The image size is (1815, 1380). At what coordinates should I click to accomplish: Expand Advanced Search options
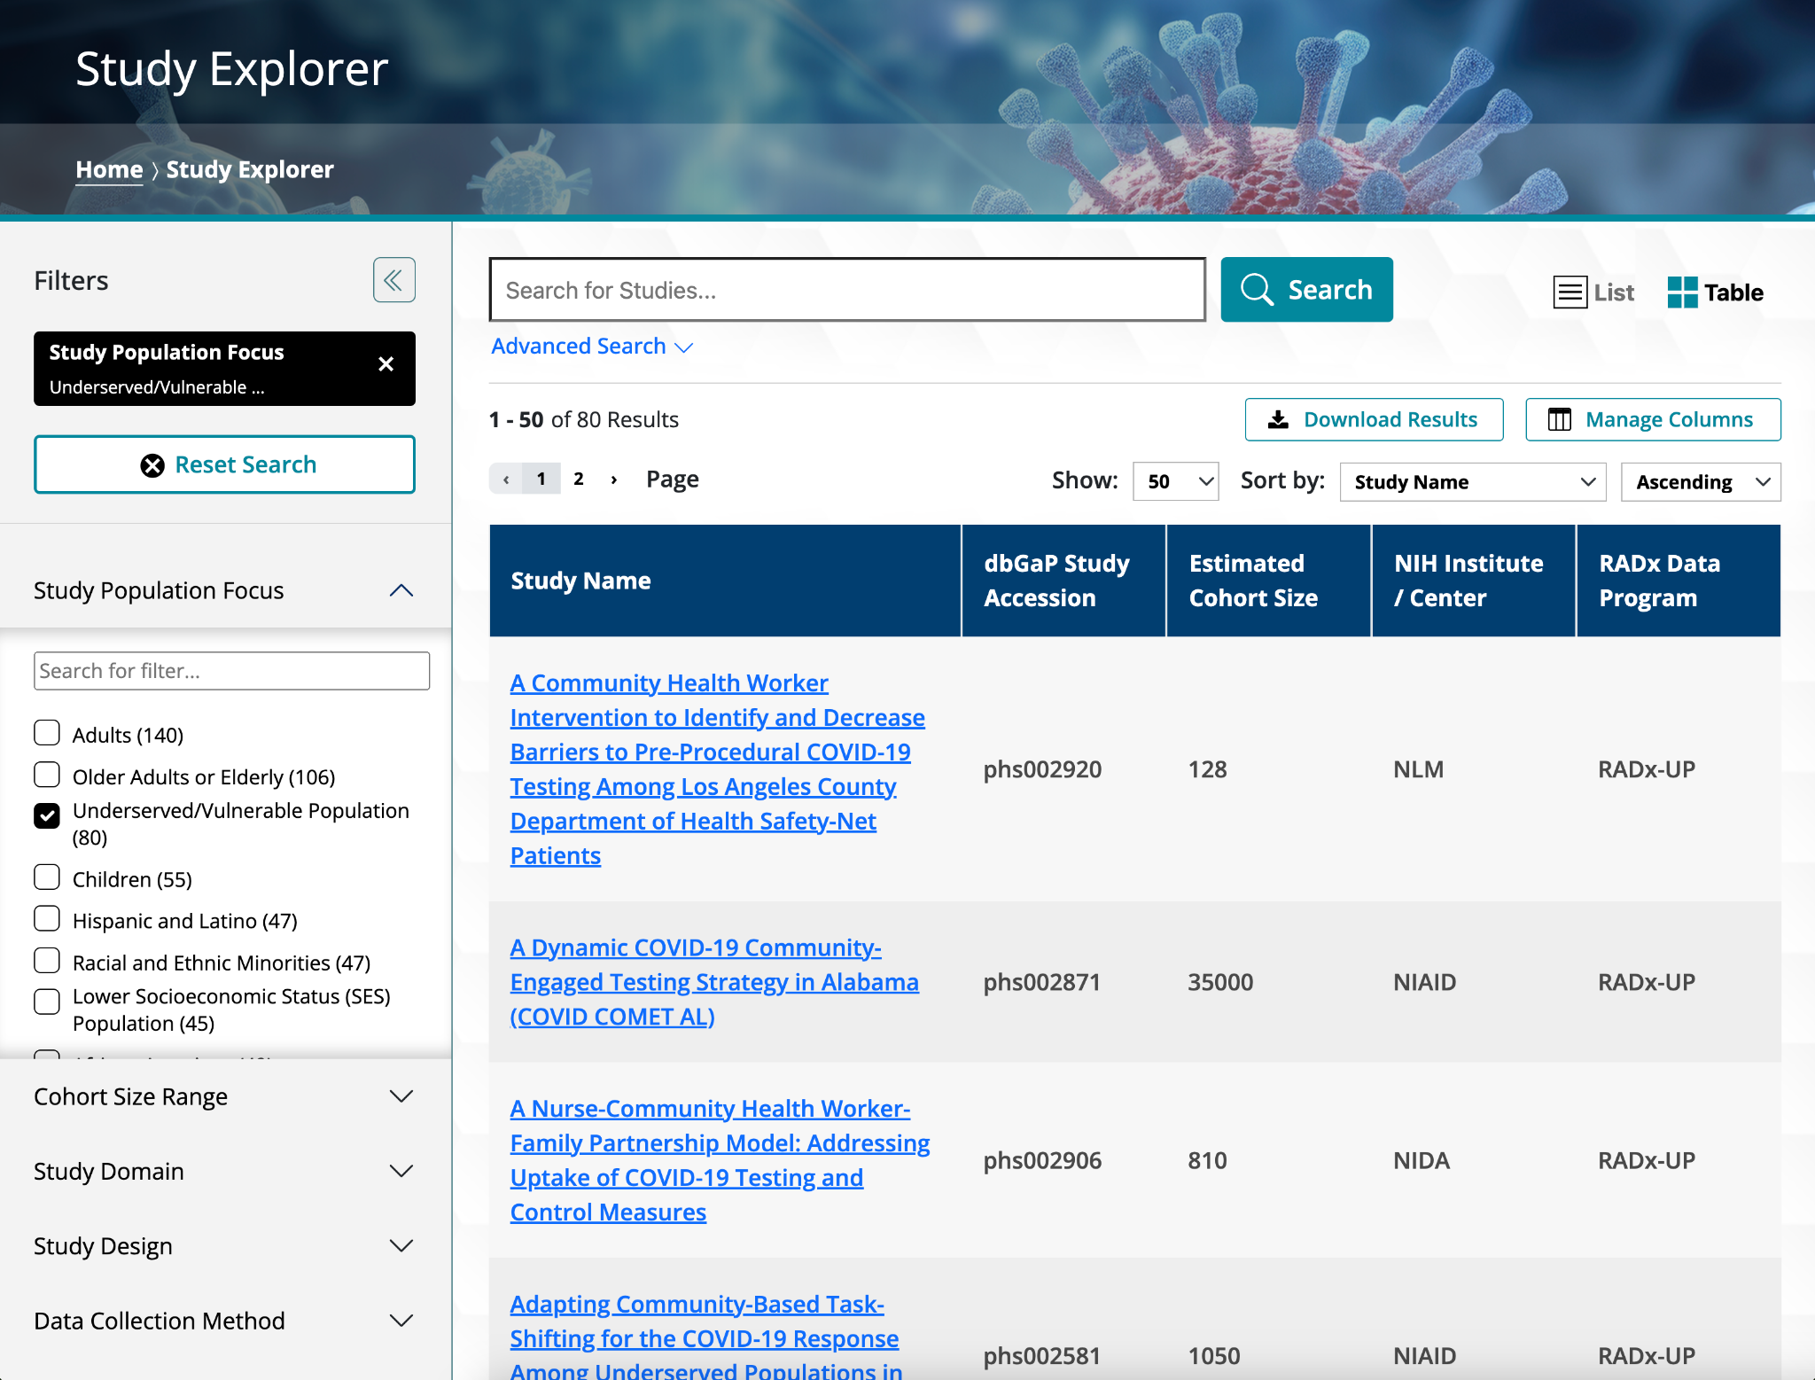point(591,346)
